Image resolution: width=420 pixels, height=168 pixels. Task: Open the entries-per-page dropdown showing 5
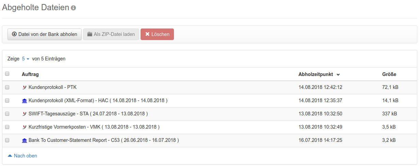26,59
